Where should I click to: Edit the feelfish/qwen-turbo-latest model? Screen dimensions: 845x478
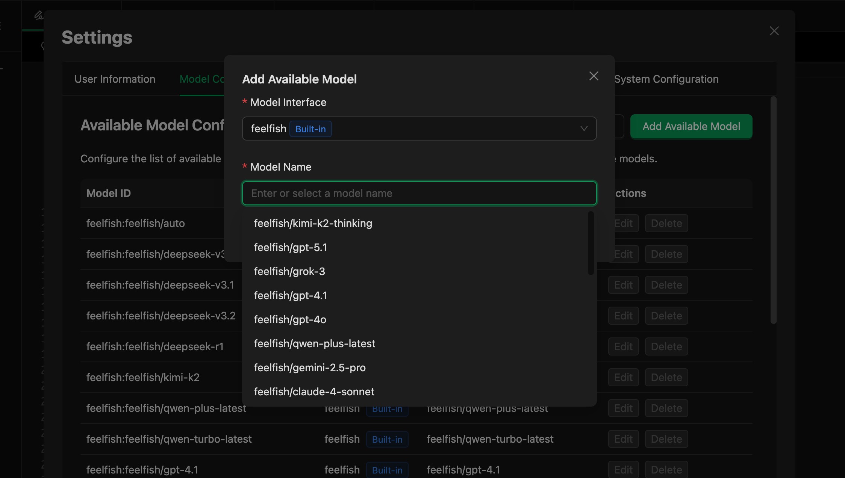pyautogui.click(x=623, y=439)
